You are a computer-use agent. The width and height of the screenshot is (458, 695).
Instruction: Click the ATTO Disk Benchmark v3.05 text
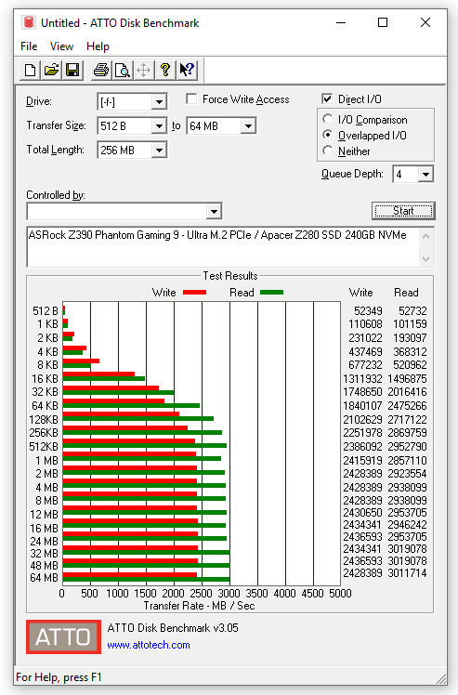click(x=173, y=627)
